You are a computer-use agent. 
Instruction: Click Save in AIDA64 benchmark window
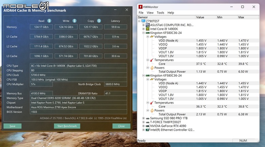13,126
